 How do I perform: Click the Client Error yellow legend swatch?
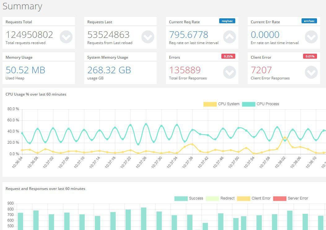(x=243, y=199)
